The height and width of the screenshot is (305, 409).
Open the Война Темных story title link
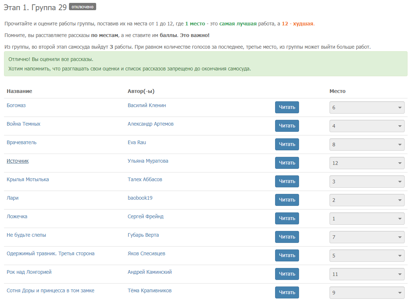tap(24, 124)
